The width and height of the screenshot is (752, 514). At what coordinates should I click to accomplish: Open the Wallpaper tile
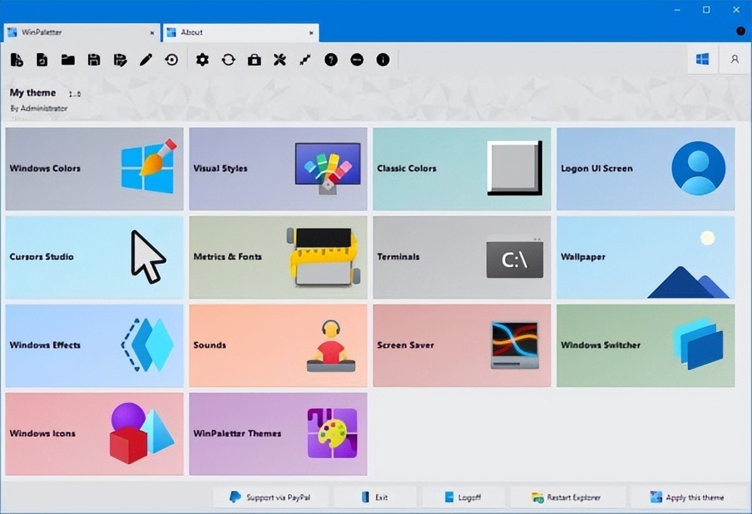click(646, 257)
